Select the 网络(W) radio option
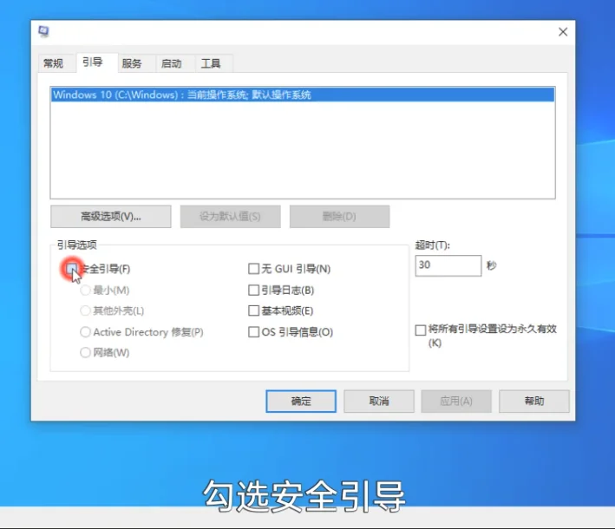The image size is (615, 529). point(85,353)
